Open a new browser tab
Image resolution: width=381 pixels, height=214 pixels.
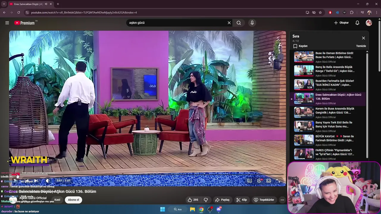point(58,4)
